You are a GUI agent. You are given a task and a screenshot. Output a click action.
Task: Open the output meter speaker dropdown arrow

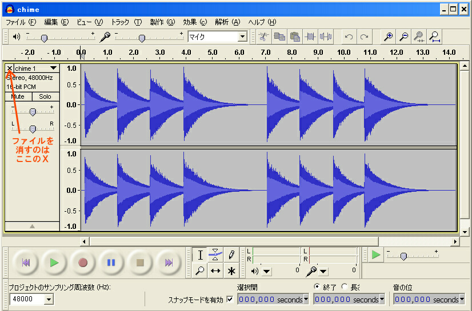coord(266,272)
